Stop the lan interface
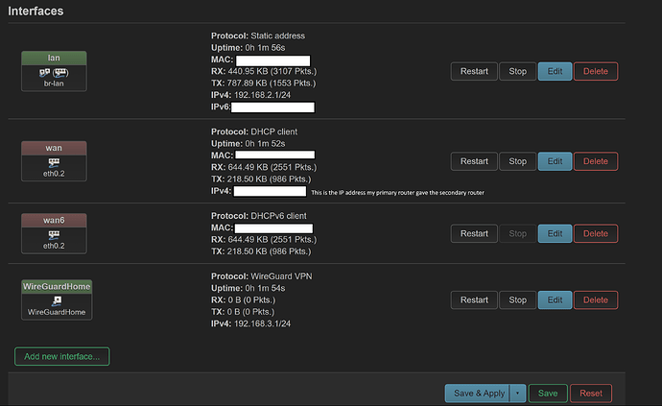 [517, 71]
